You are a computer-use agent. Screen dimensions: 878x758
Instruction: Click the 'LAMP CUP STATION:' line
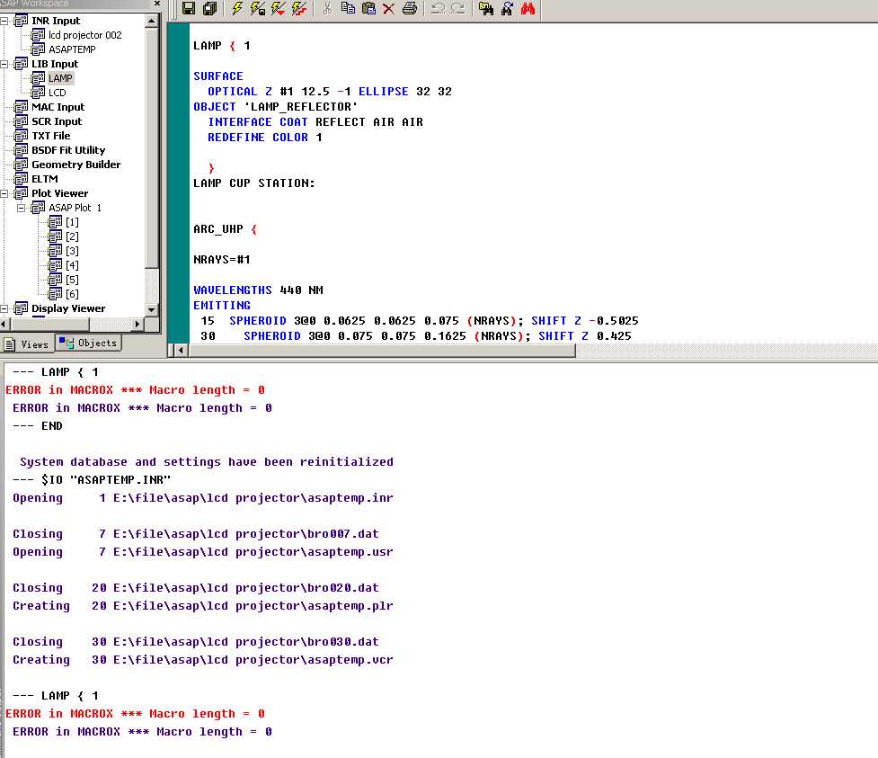point(254,183)
